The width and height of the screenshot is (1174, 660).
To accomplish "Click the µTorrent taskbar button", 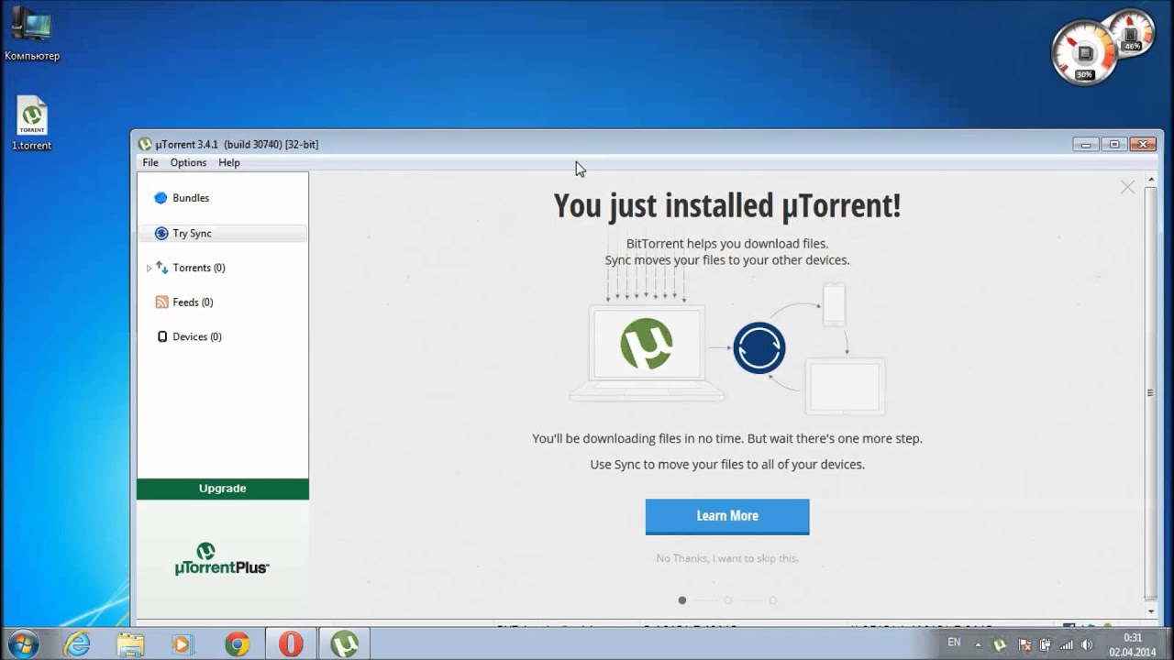I will coord(344,644).
